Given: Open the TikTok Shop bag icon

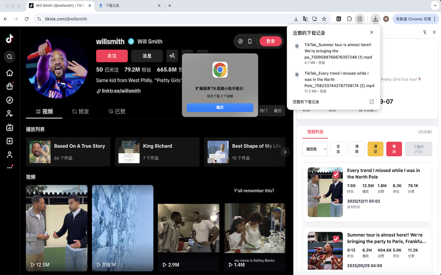Looking at the screenshot, I should [x=10, y=86].
